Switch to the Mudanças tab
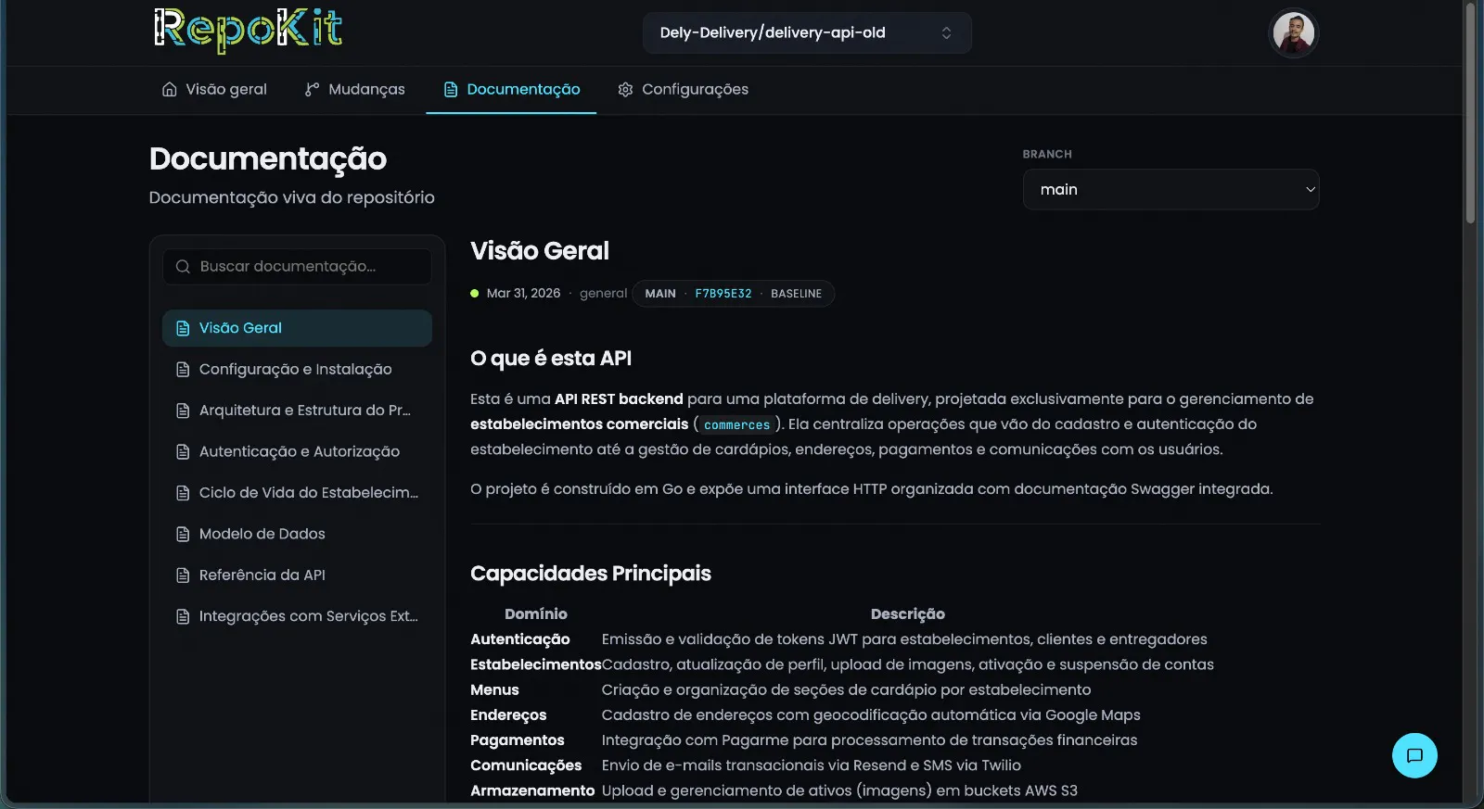 (x=355, y=89)
